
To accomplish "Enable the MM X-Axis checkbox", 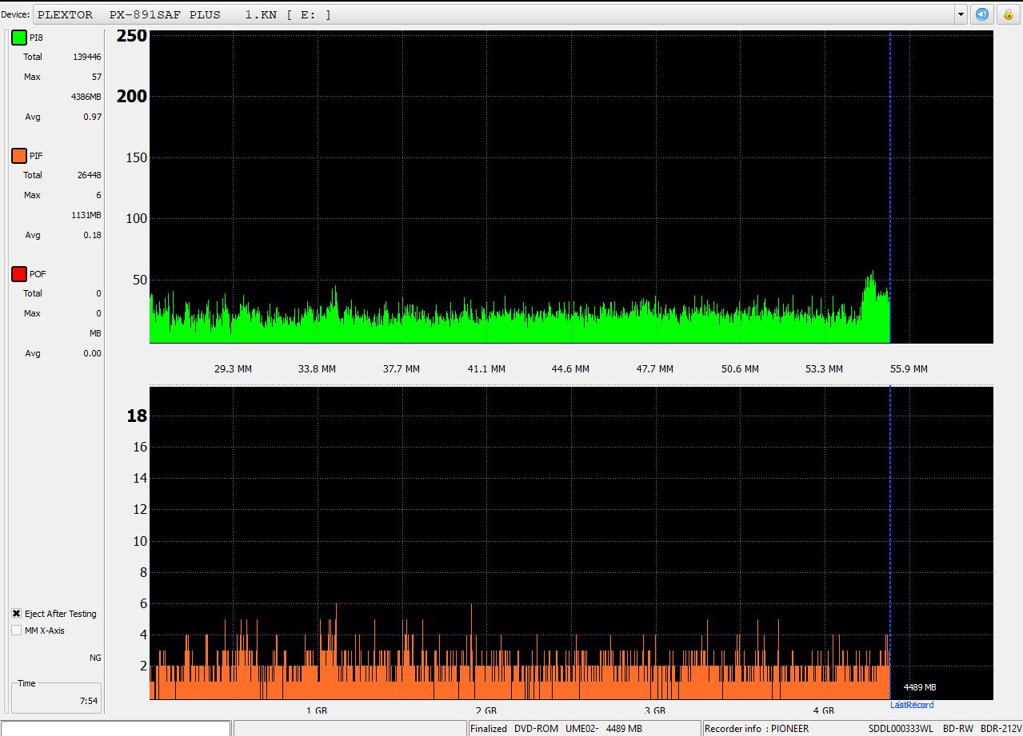I will coord(17,631).
